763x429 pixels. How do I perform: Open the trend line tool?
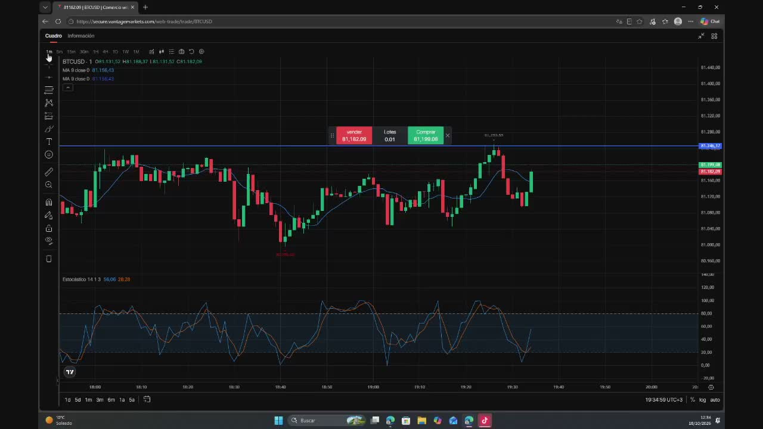(x=49, y=77)
